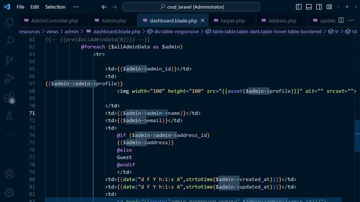The width and height of the screenshot is (360, 202).
Task: Go back with the left arrow
Action: (x=104, y=7)
